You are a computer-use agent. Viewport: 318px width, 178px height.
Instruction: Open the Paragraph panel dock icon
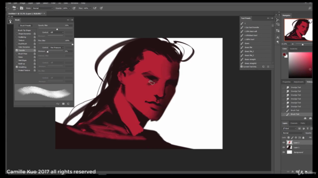(x=278, y=42)
